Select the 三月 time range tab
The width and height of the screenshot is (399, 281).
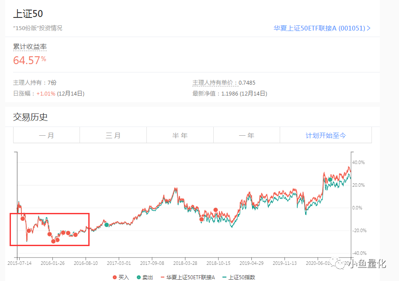pyautogui.click(x=113, y=135)
